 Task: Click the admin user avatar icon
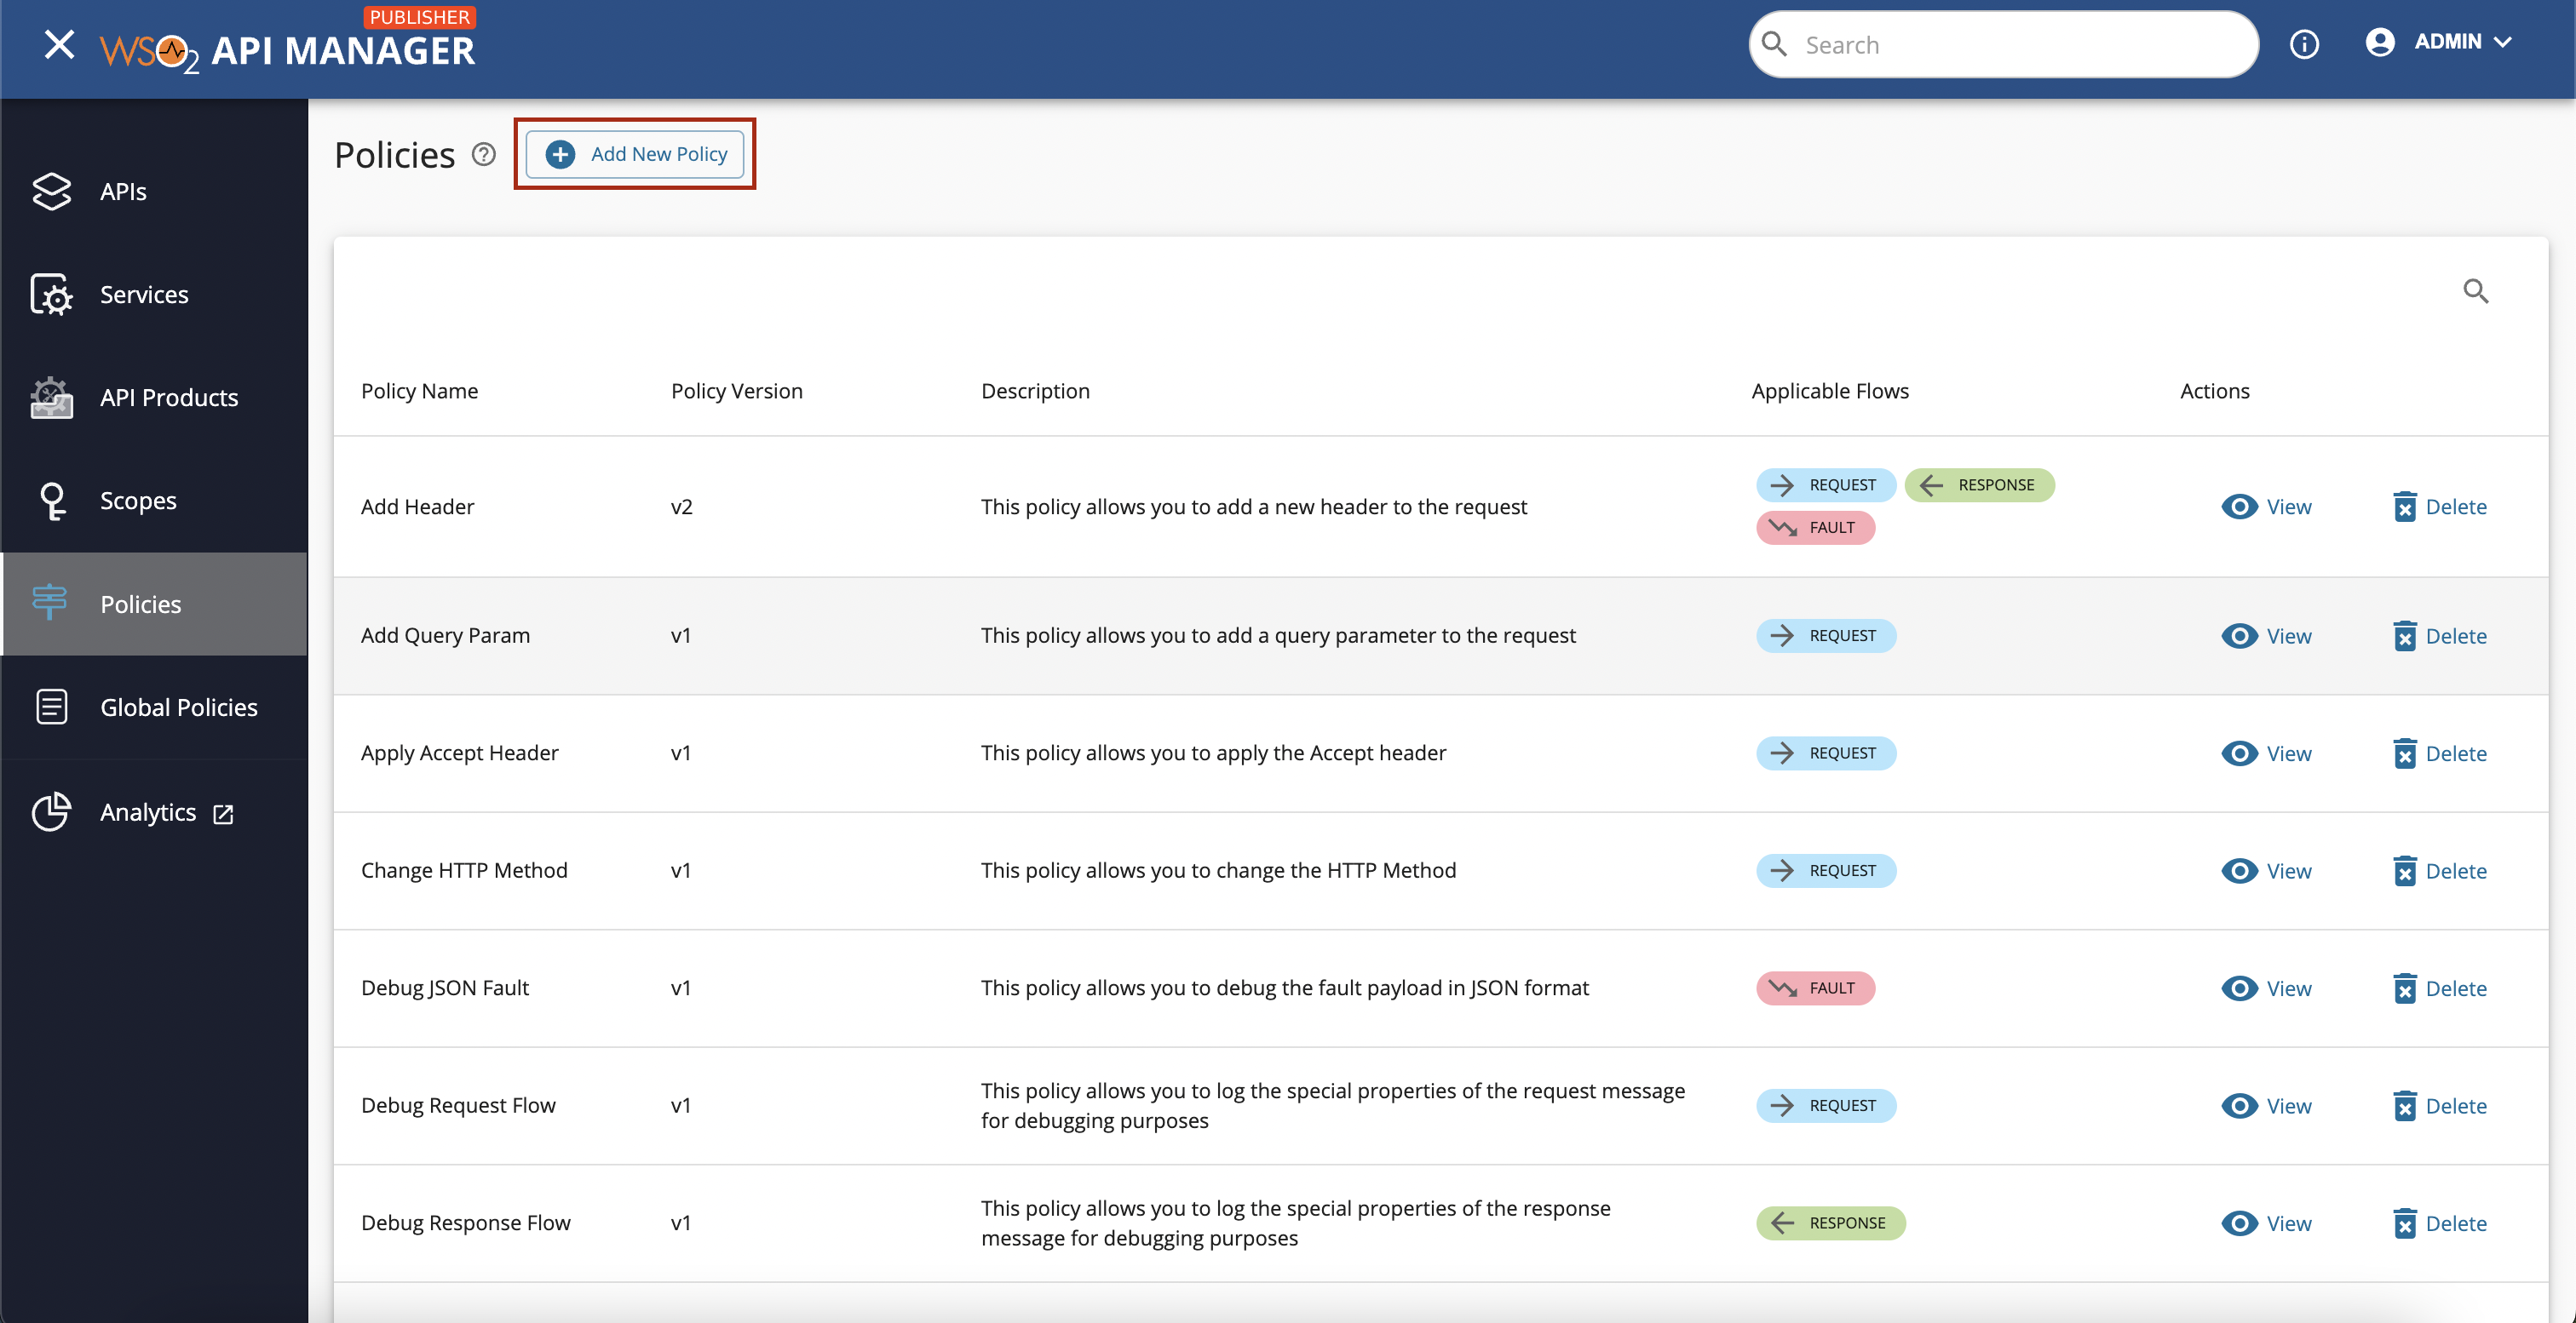pos(2380,42)
